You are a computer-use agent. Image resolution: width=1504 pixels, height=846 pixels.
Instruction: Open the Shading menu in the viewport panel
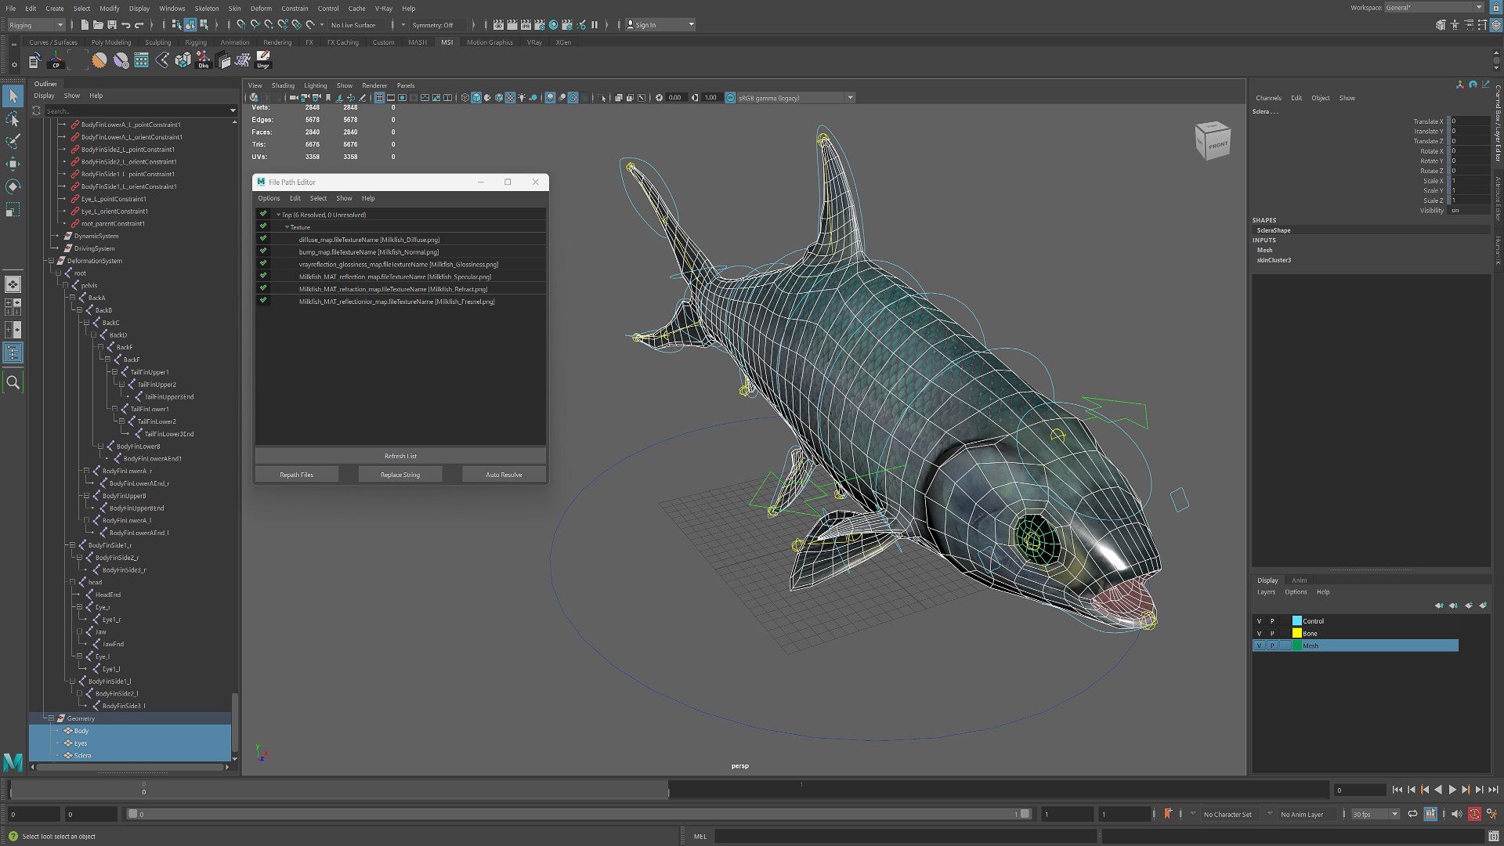point(283,85)
